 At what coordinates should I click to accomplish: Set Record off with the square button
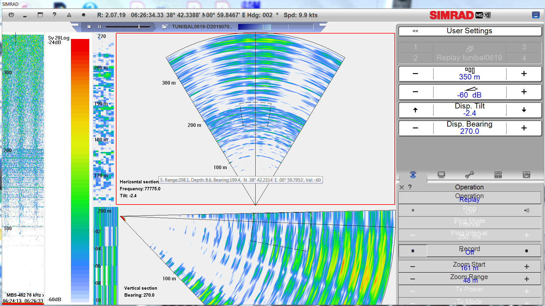413,251
